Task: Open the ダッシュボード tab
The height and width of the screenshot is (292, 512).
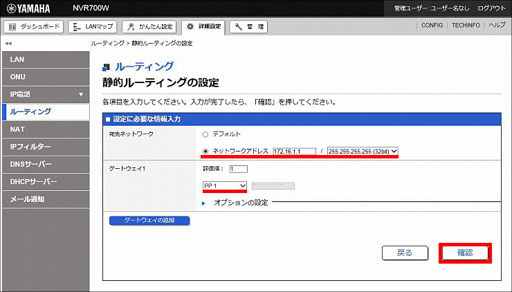Action: [34, 27]
